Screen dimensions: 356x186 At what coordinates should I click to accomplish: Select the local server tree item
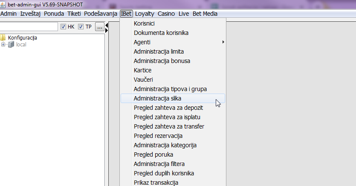coord(21,45)
